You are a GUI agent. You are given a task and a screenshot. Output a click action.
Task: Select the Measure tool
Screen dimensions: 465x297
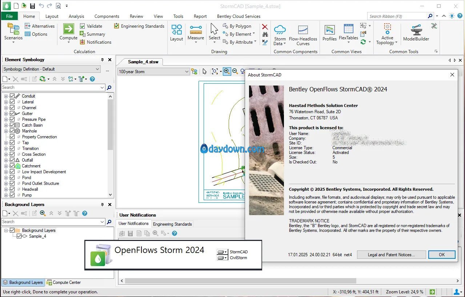click(196, 33)
